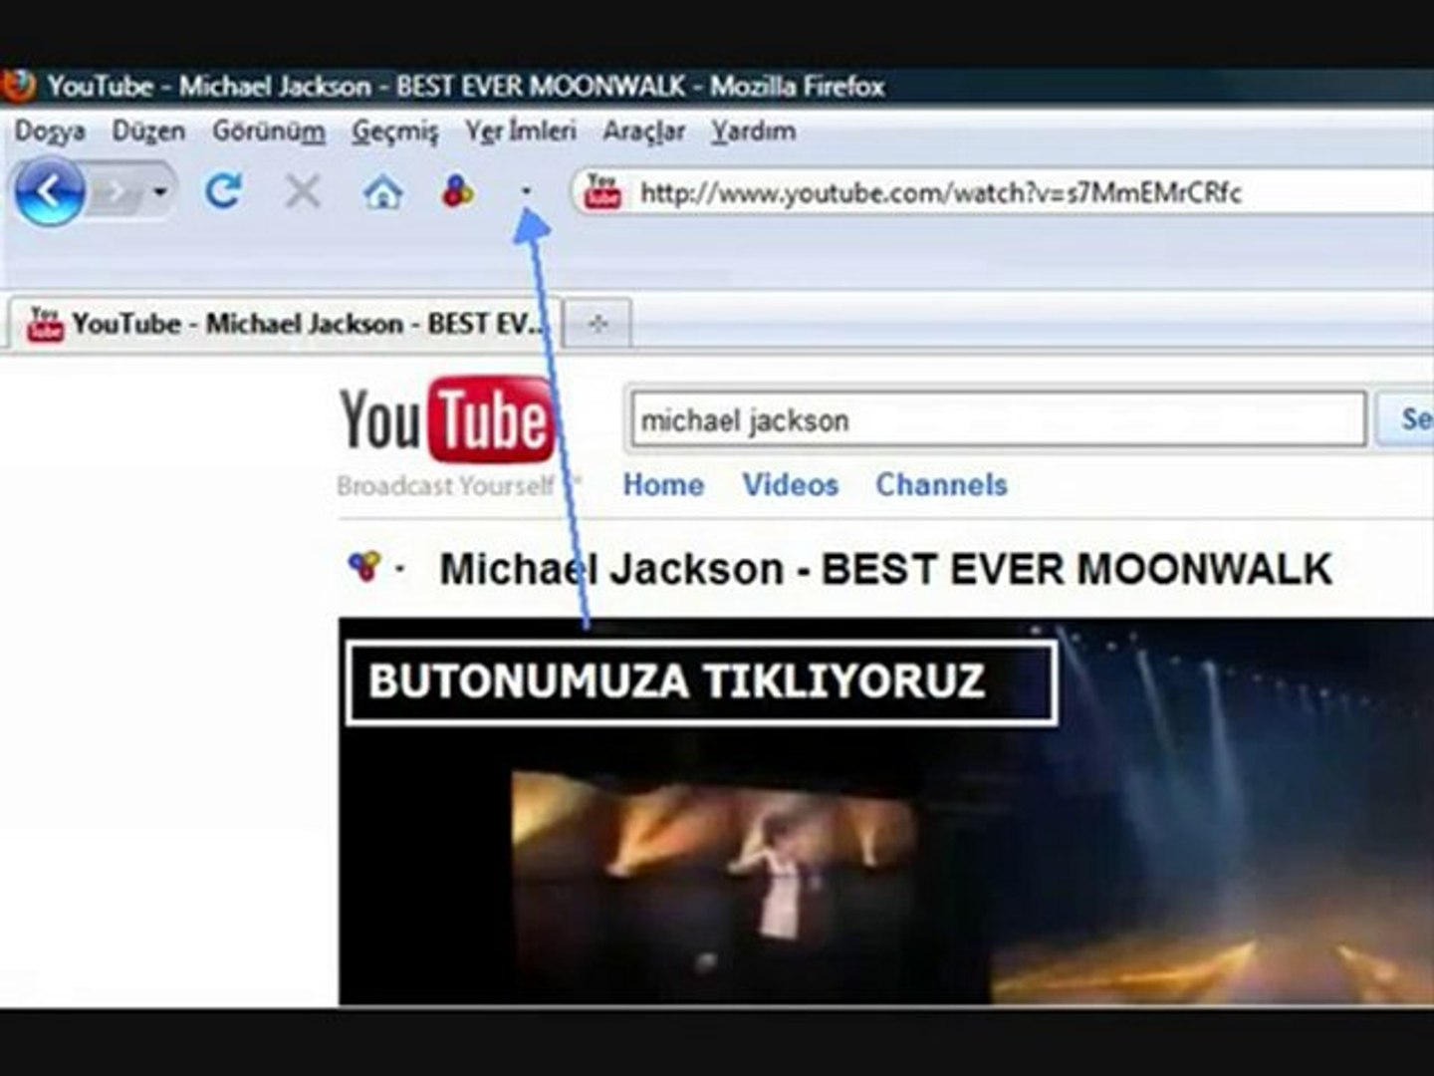
Task: Go to the home page icon
Action: coord(382,191)
